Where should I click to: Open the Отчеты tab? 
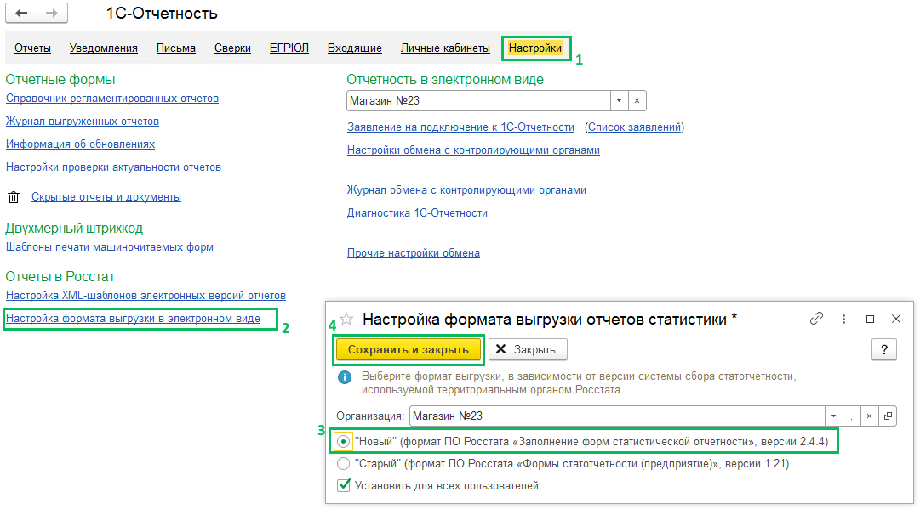[33, 48]
